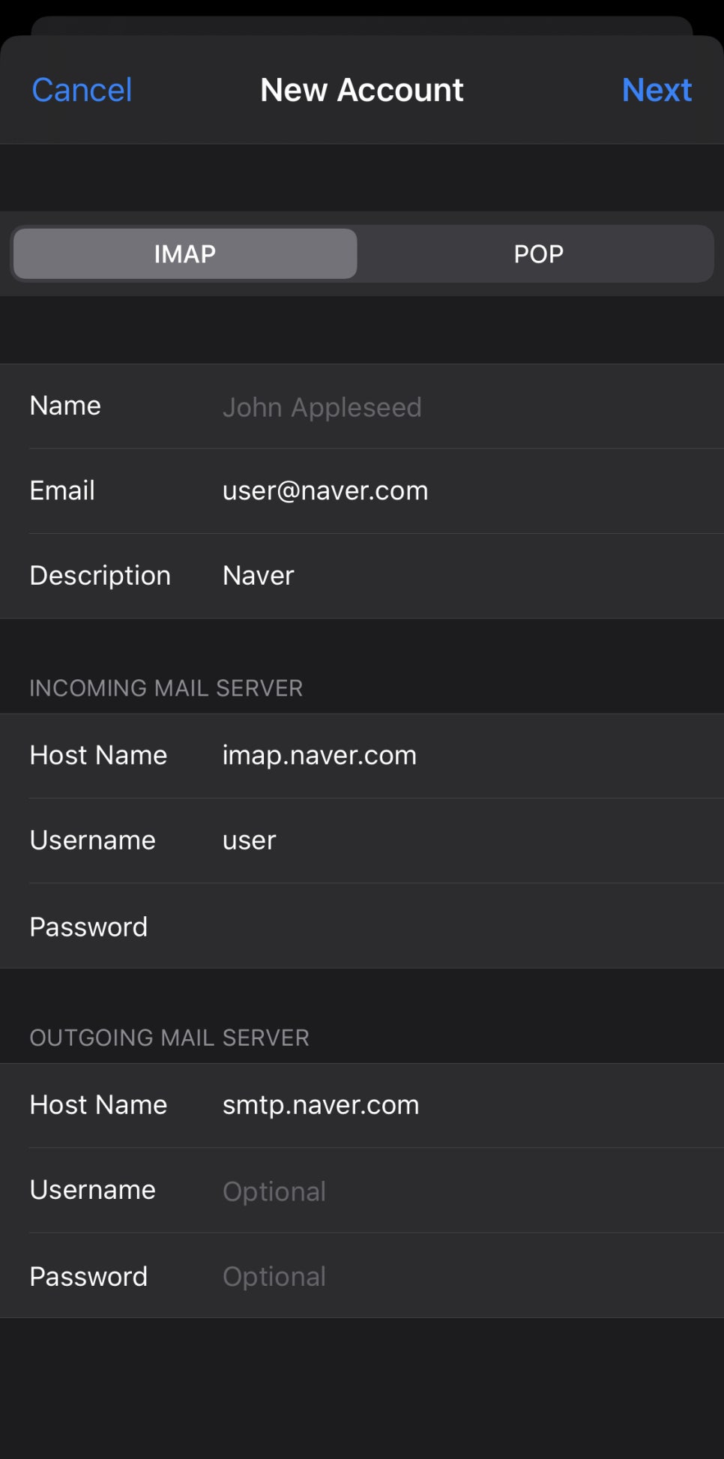Click the INCOMING MAIL SERVER header

click(x=166, y=688)
